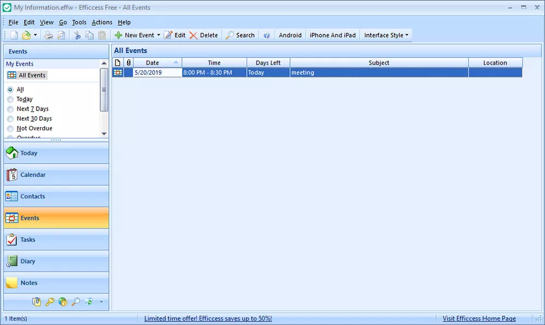Click the sidebar scrollbar up arrow
The height and width of the screenshot is (325, 545).
coord(104,63)
